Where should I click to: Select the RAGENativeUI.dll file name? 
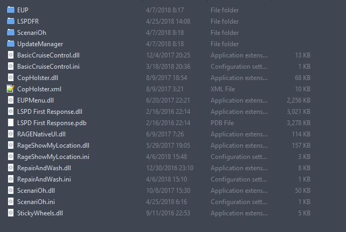41,134
